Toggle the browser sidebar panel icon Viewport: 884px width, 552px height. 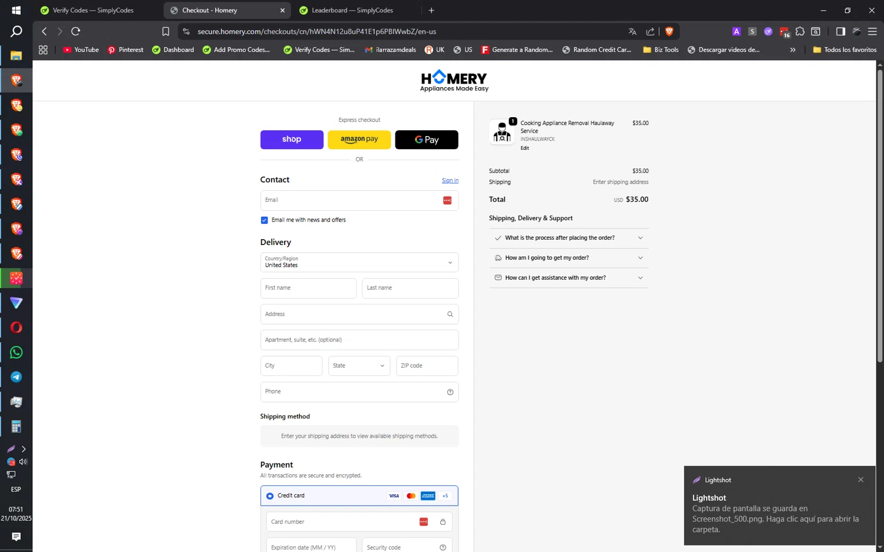click(x=840, y=31)
